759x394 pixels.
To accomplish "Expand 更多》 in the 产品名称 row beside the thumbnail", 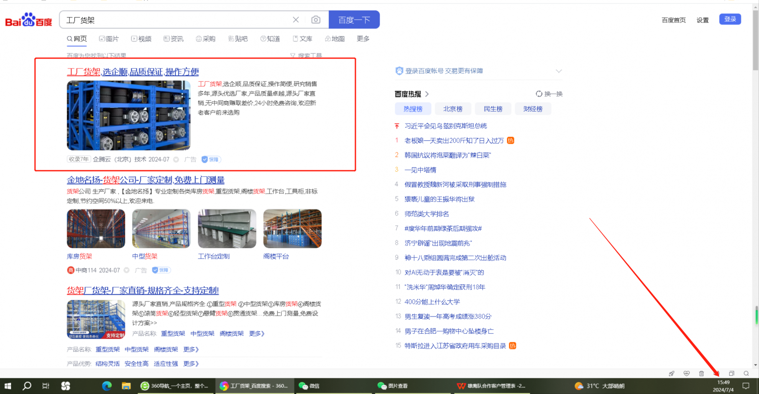I will 257,333.
